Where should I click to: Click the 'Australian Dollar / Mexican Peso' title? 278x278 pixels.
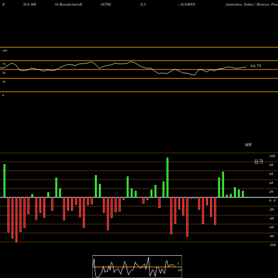coord(251,4)
